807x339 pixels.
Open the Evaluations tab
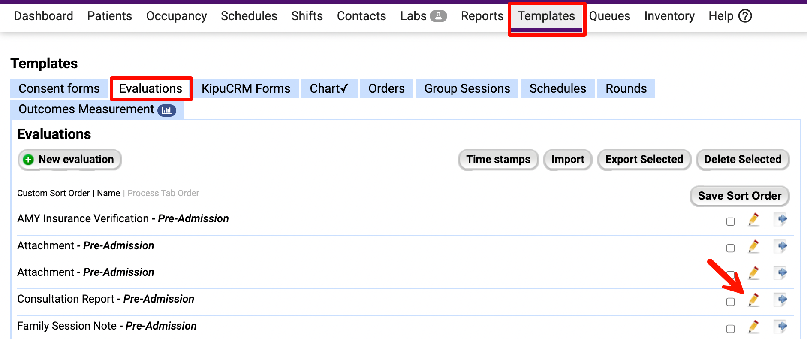(x=151, y=88)
